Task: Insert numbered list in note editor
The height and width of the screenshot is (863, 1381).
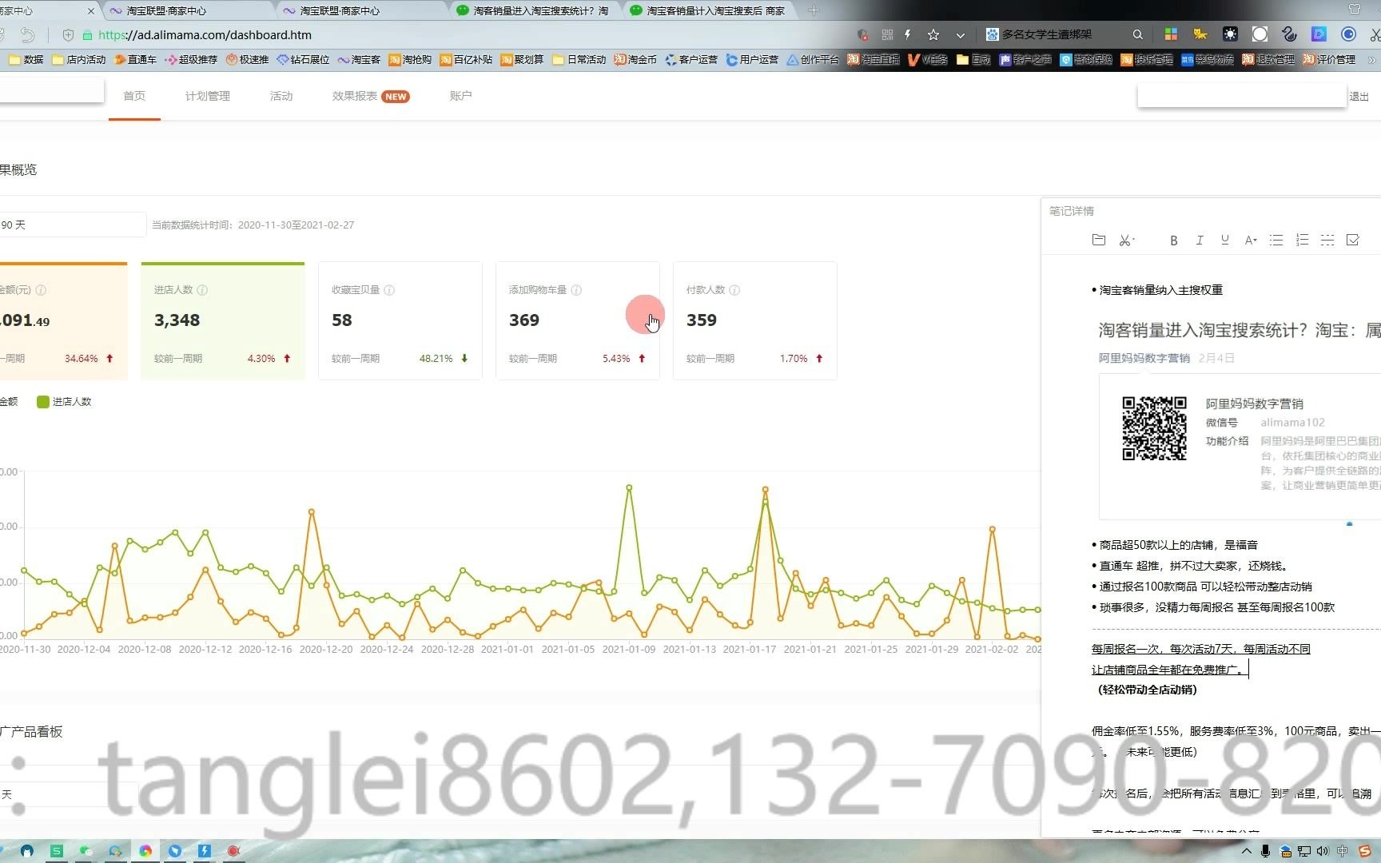Action: [1302, 241]
